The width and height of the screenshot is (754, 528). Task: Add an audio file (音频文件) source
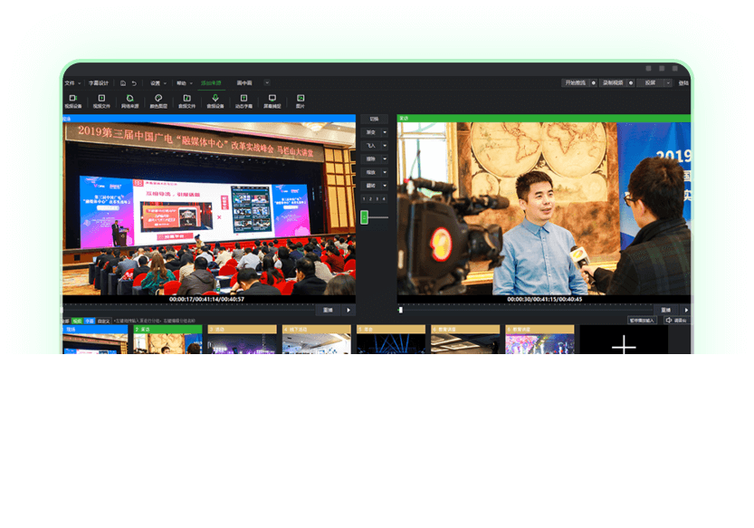coord(186,101)
